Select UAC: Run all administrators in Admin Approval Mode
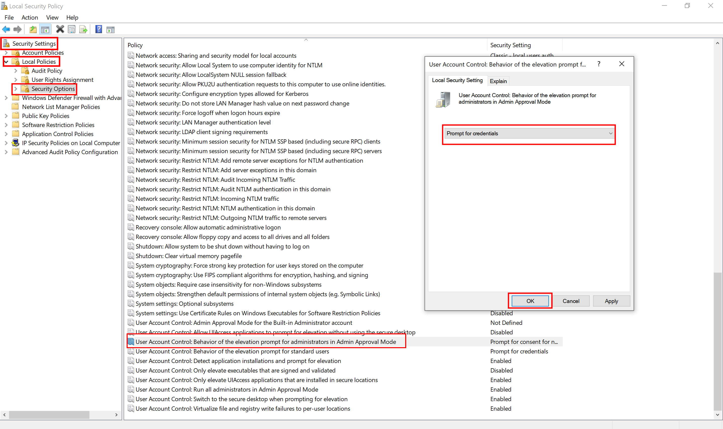 [227, 389]
